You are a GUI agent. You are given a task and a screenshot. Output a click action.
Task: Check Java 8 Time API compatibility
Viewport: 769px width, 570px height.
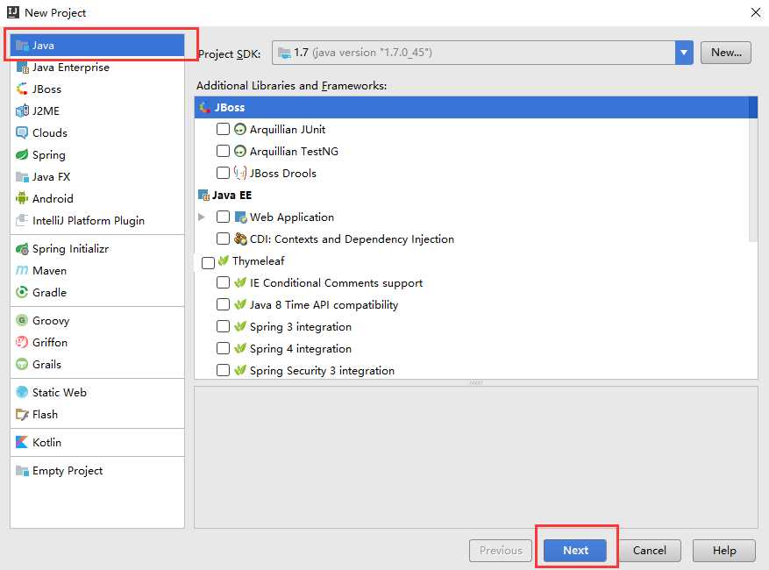coord(223,304)
